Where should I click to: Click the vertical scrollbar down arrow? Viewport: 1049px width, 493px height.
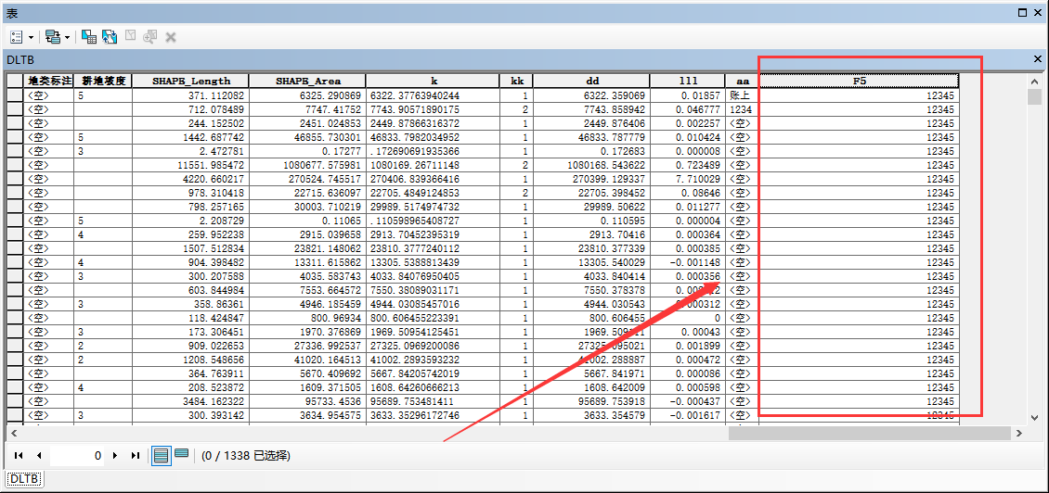pos(1035,416)
